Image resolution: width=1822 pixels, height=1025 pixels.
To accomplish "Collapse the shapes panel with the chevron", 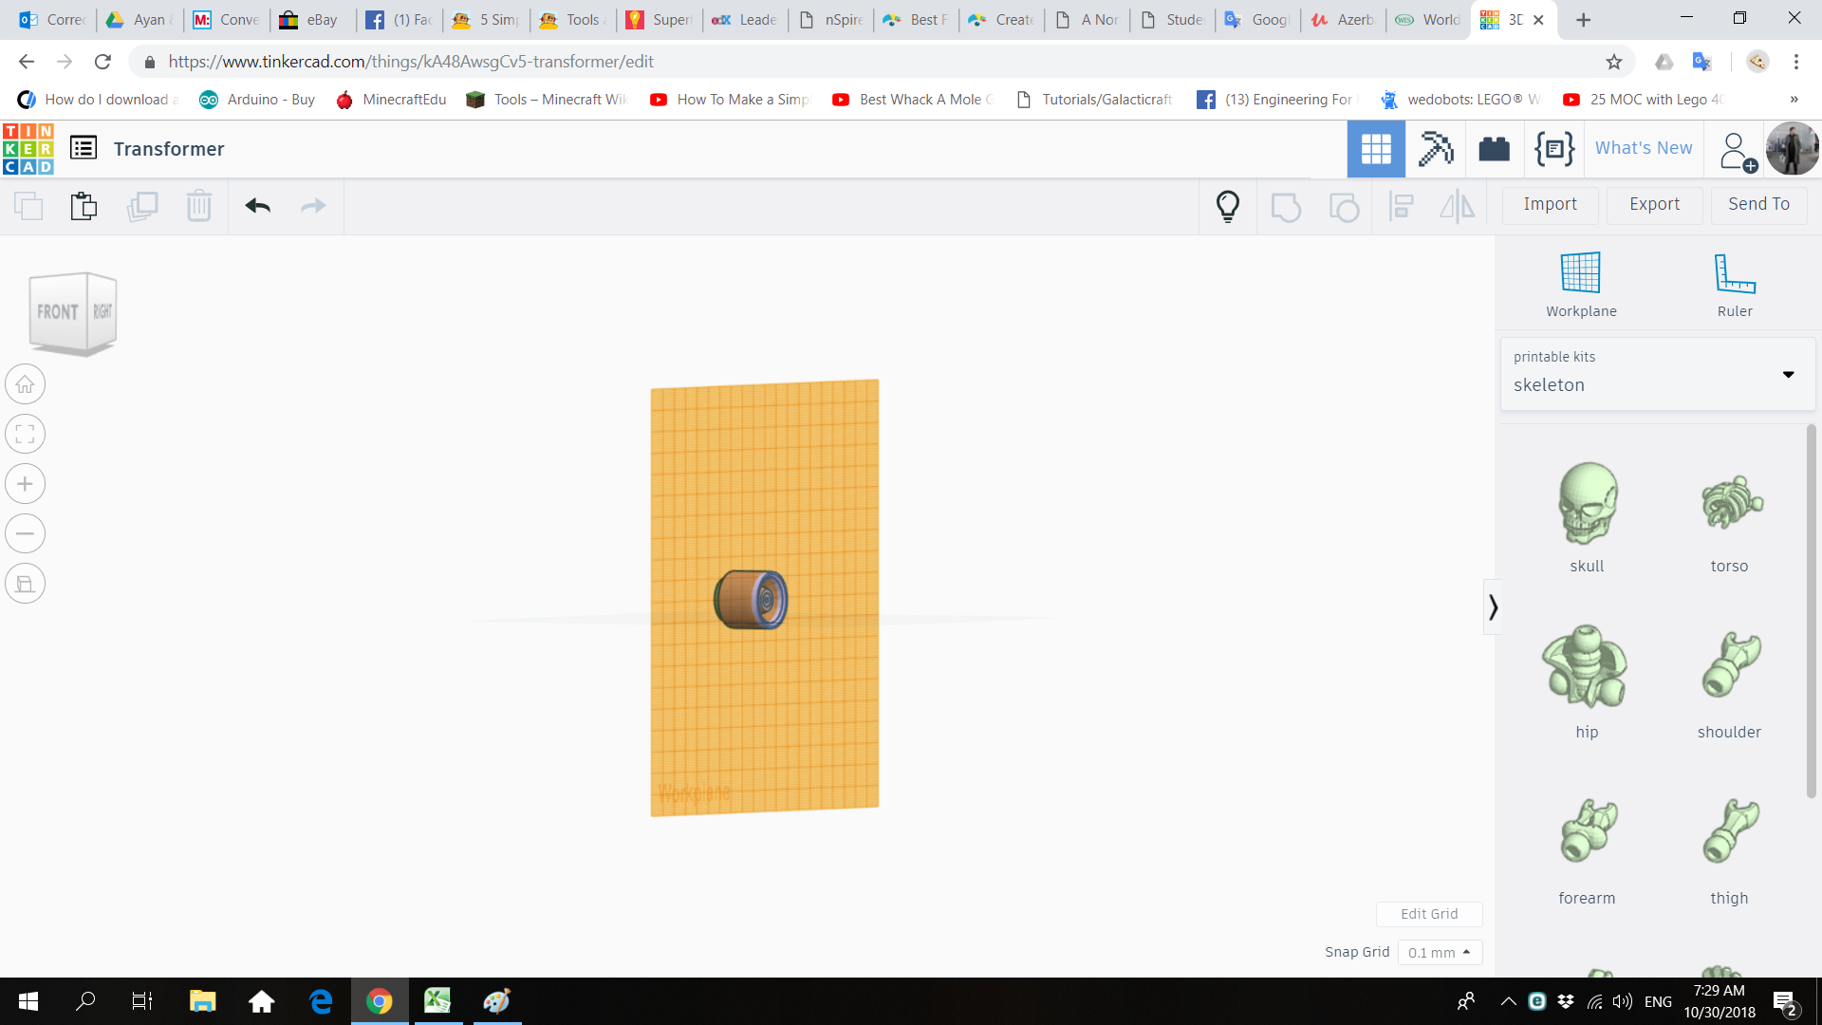I will coord(1495,606).
